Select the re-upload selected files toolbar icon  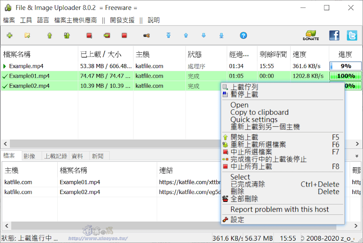[67, 35]
